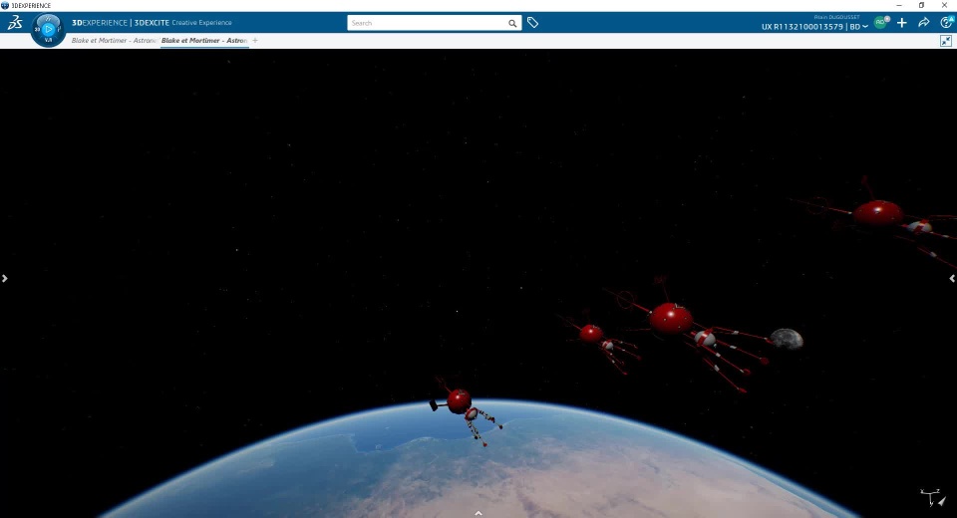Select the compass south V.R quadrant
The image size is (957, 518).
point(48,40)
